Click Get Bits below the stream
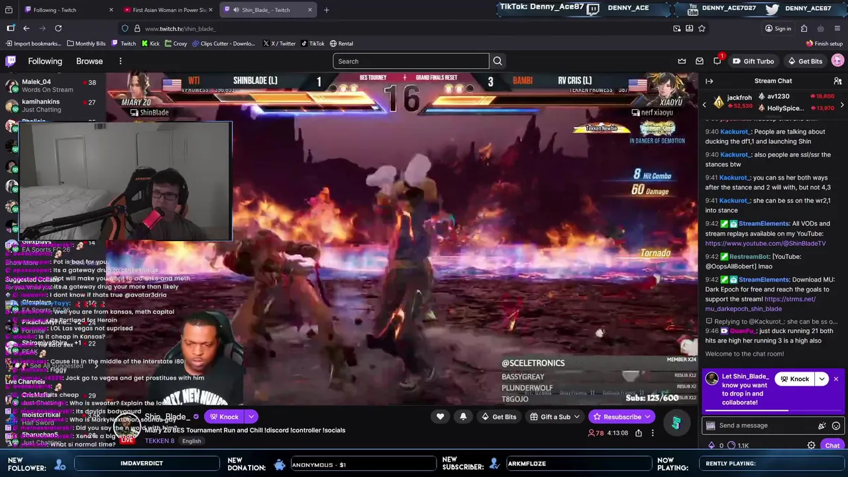The height and width of the screenshot is (477, 848). pyautogui.click(x=498, y=417)
